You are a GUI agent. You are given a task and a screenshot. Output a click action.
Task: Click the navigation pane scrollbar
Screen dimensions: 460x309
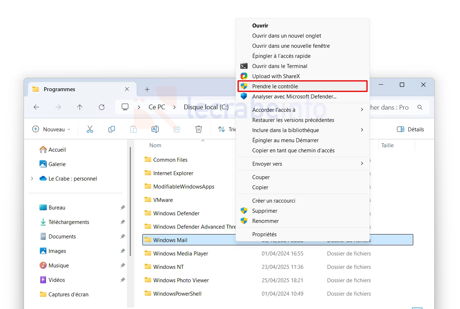[130, 202]
